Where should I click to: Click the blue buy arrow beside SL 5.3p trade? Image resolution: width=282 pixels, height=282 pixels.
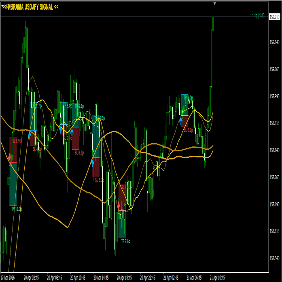pyautogui.click(x=92, y=163)
